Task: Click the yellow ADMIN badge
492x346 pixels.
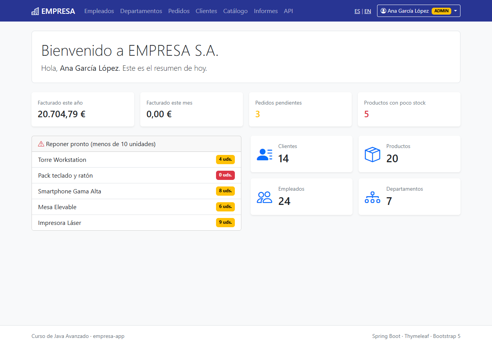Action: [441, 11]
